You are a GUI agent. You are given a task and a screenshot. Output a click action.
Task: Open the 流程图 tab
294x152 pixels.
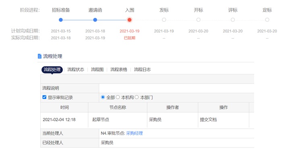click(x=97, y=70)
